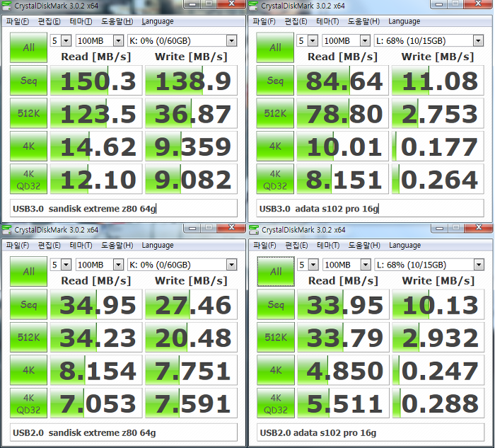Open test count dropdown in USB3.0 adata window
495x448 pixels.
point(313,41)
